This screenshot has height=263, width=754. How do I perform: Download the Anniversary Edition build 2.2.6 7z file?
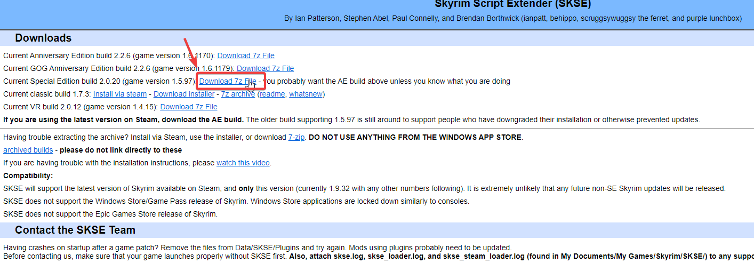[246, 55]
